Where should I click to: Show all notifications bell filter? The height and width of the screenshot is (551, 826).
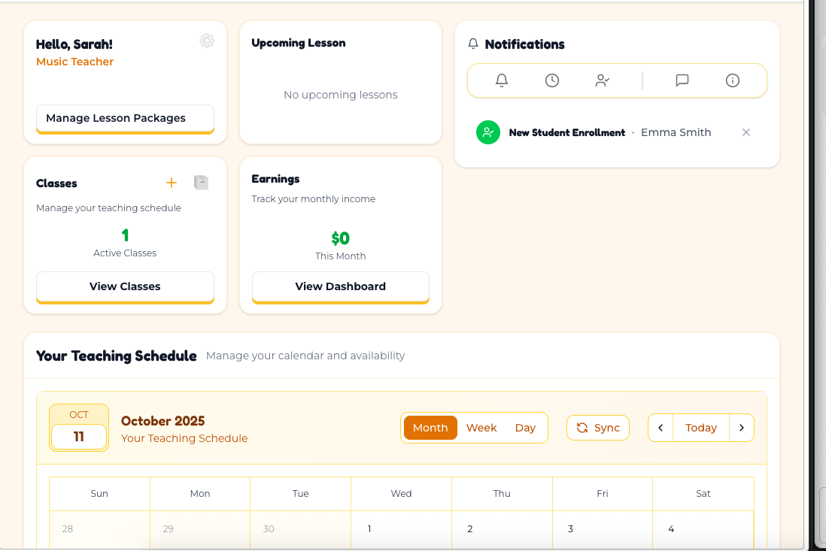click(x=502, y=80)
